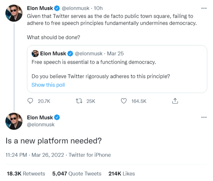This screenshot has height=181, width=213.
Task: Open the three-dot menu on the first tweet
Action: pyautogui.click(x=204, y=8)
